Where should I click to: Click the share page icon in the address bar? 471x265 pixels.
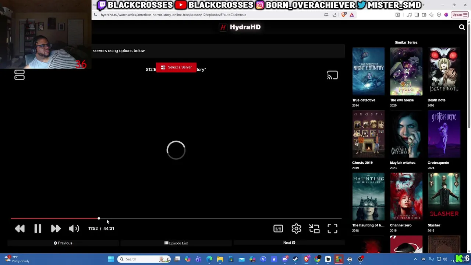(334, 15)
